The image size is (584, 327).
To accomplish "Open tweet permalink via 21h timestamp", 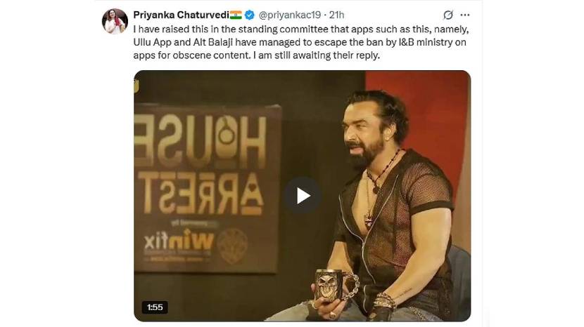I will click(x=336, y=15).
